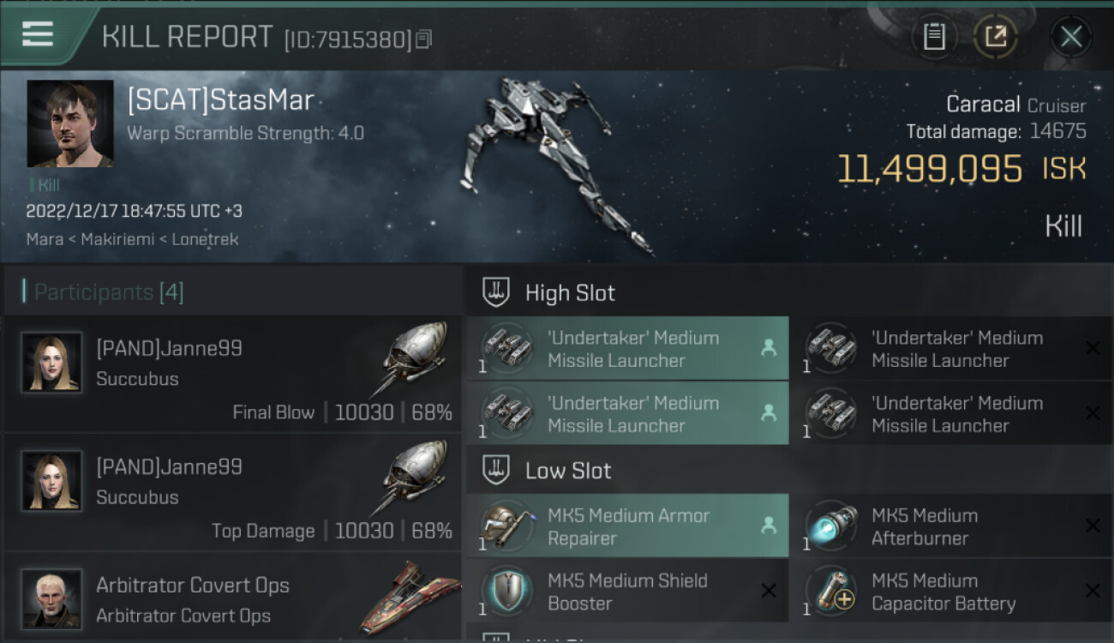This screenshot has height=643, width=1114.
Task: Select the MK5 Medium Shield Booster icon
Action: tap(507, 591)
